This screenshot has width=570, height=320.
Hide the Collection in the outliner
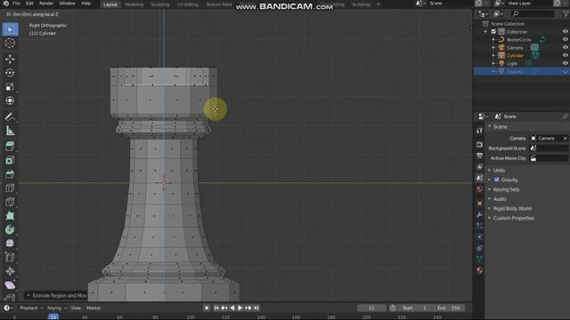[566, 32]
